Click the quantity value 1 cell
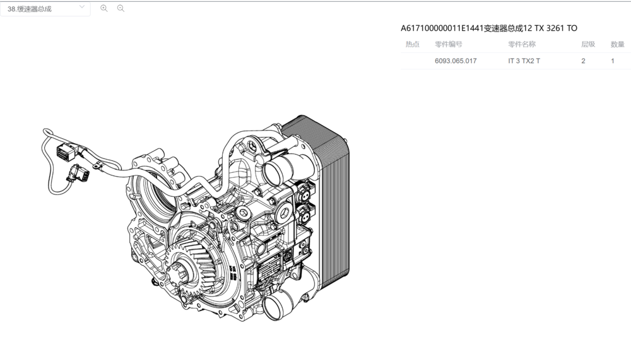The height and width of the screenshot is (337, 631). coord(613,61)
